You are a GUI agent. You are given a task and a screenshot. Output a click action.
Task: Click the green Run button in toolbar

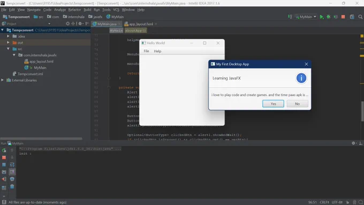coord(322,17)
